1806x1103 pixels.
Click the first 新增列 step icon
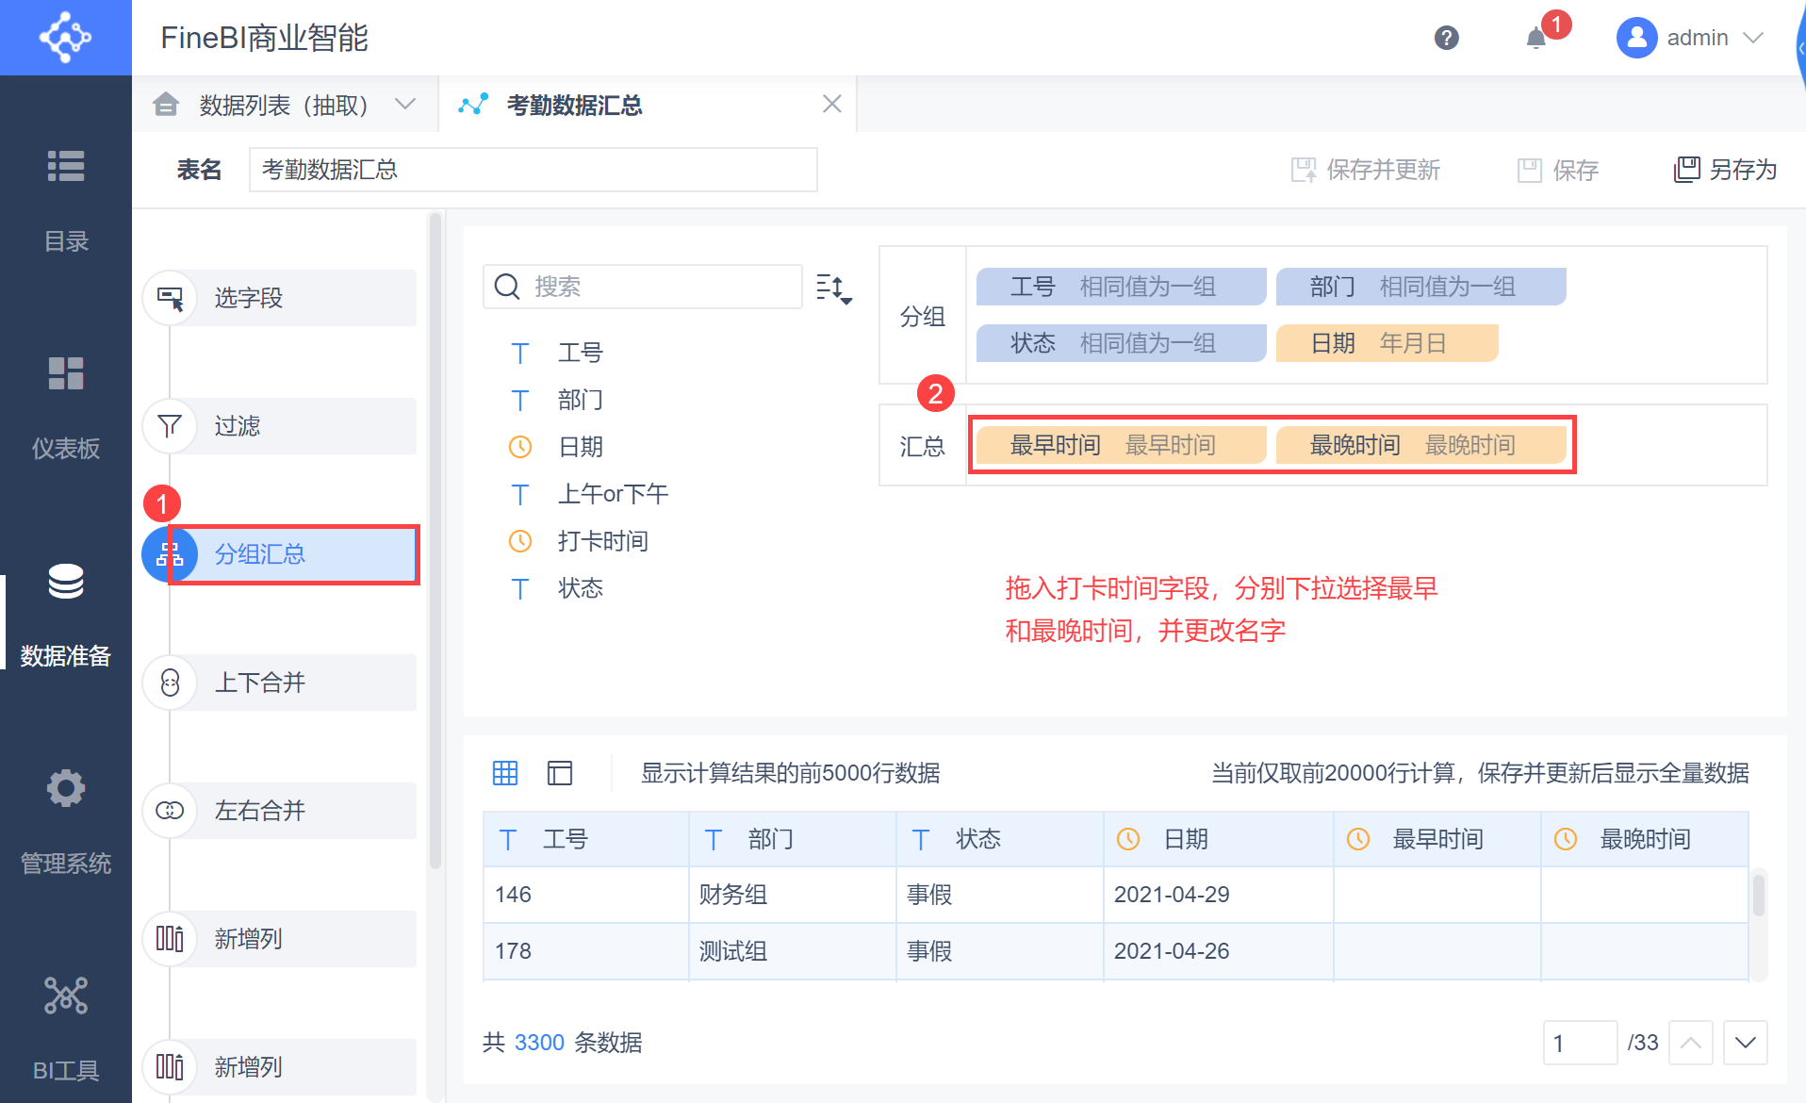[x=170, y=939]
